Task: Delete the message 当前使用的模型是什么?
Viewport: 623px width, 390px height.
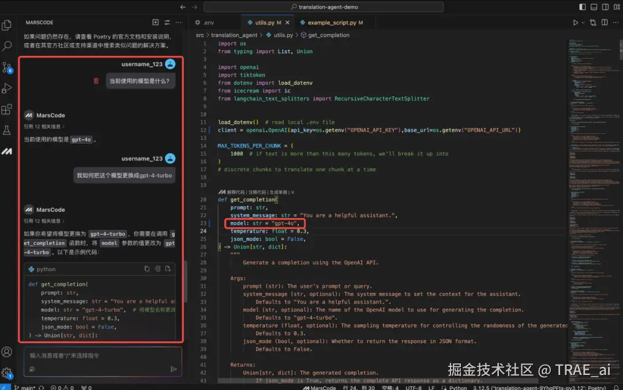Action: click(x=96, y=81)
